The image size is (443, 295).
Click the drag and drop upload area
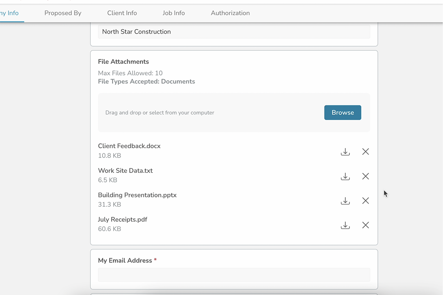(234, 112)
